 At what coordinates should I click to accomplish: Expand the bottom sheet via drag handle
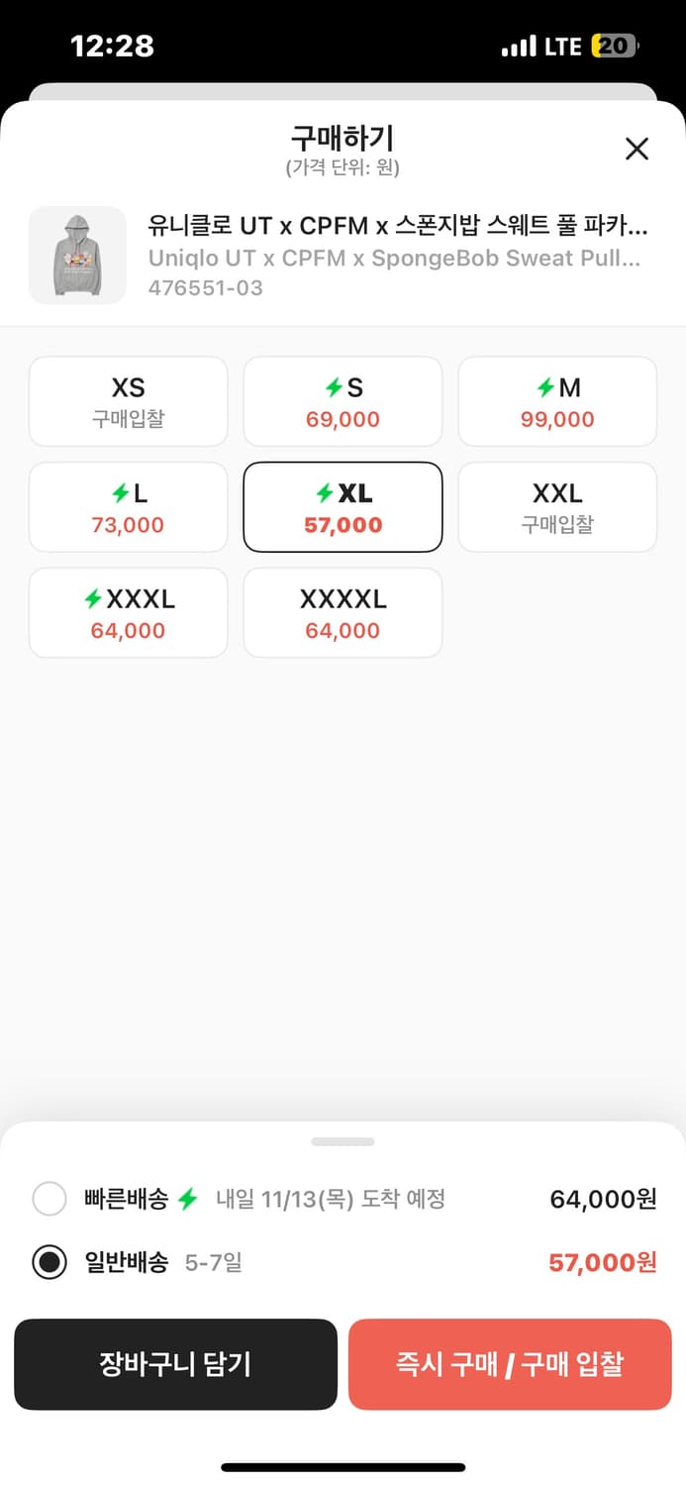(x=343, y=1144)
